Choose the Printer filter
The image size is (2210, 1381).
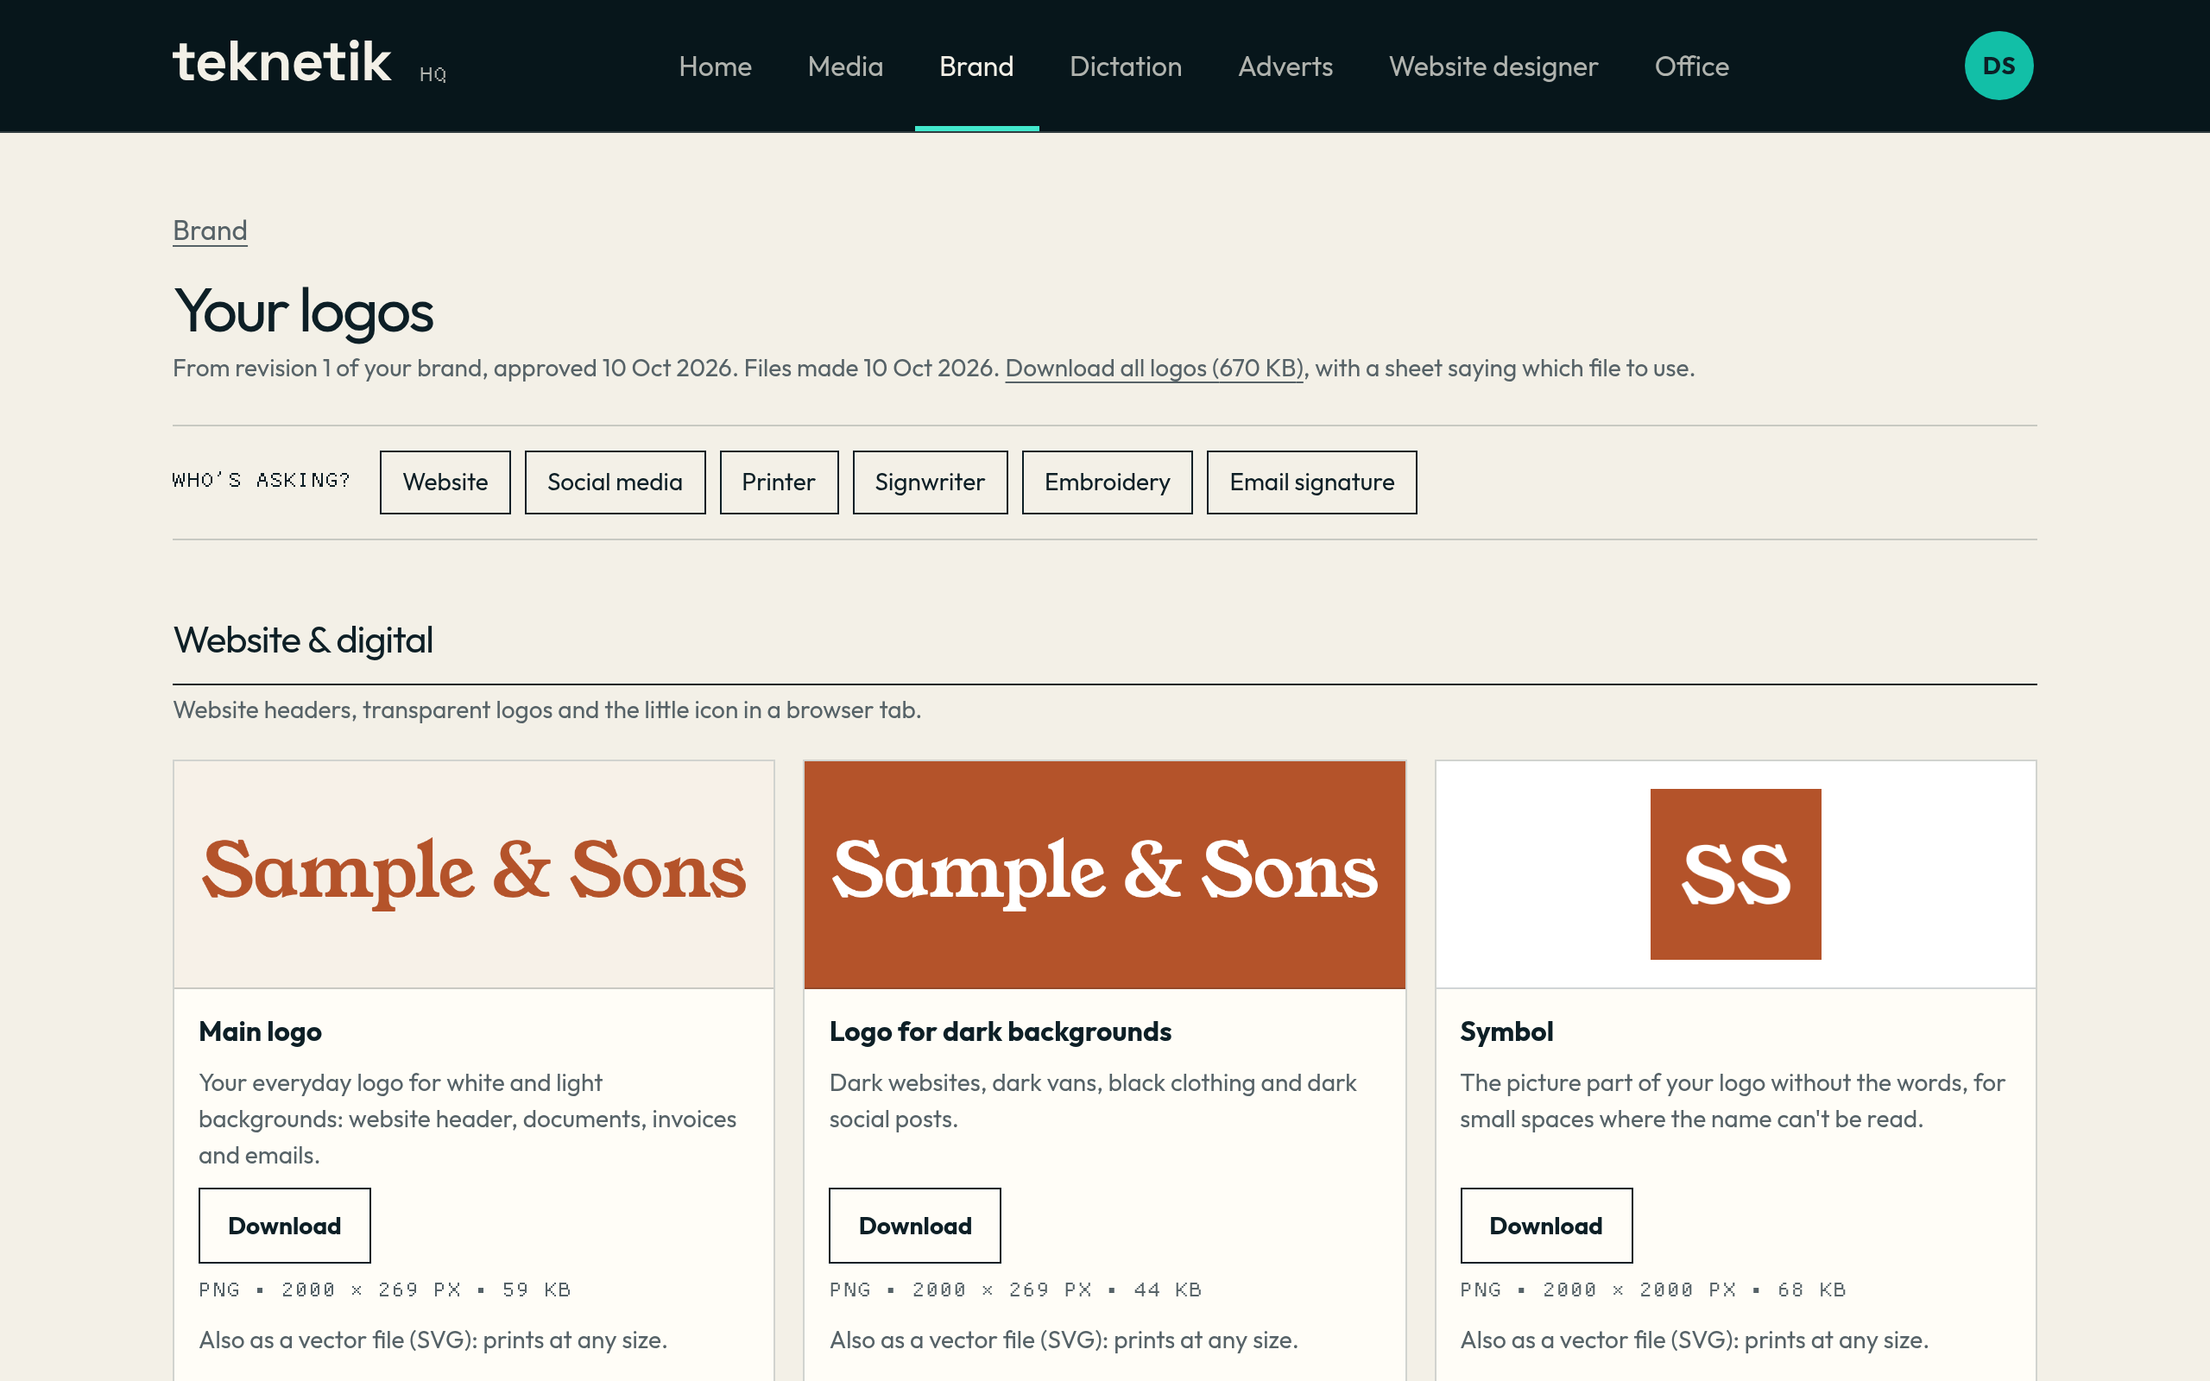pyautogui.click(x=779, y=482)
